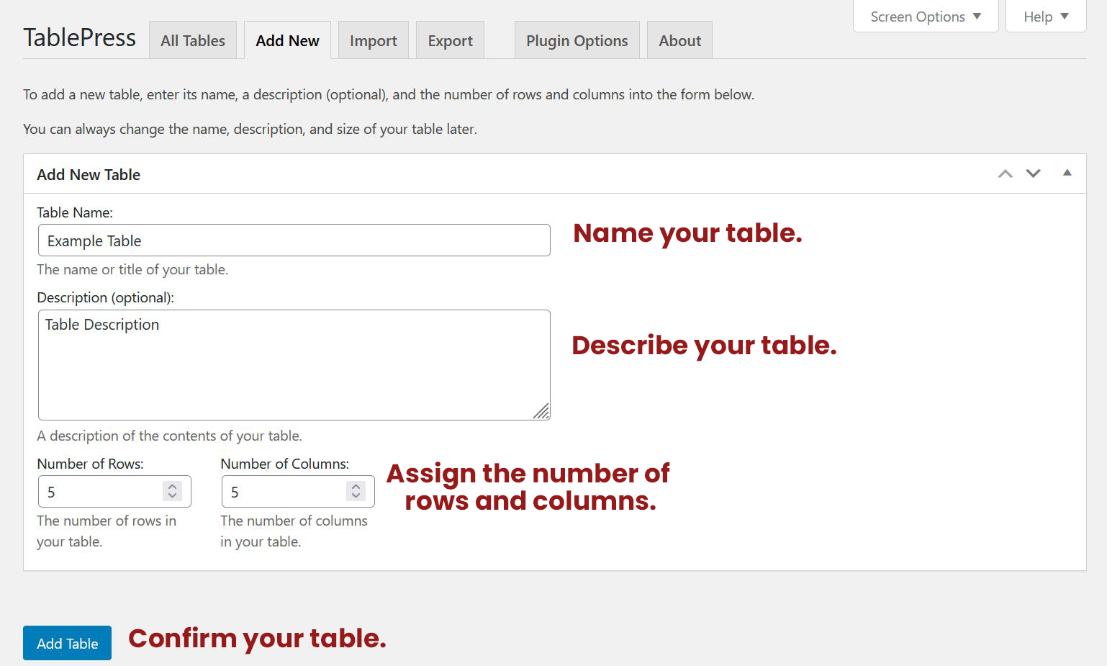Collapse the Add New Table panel
The width and height of the screenshot is (1107, 666).
(x=1067, y=173)
